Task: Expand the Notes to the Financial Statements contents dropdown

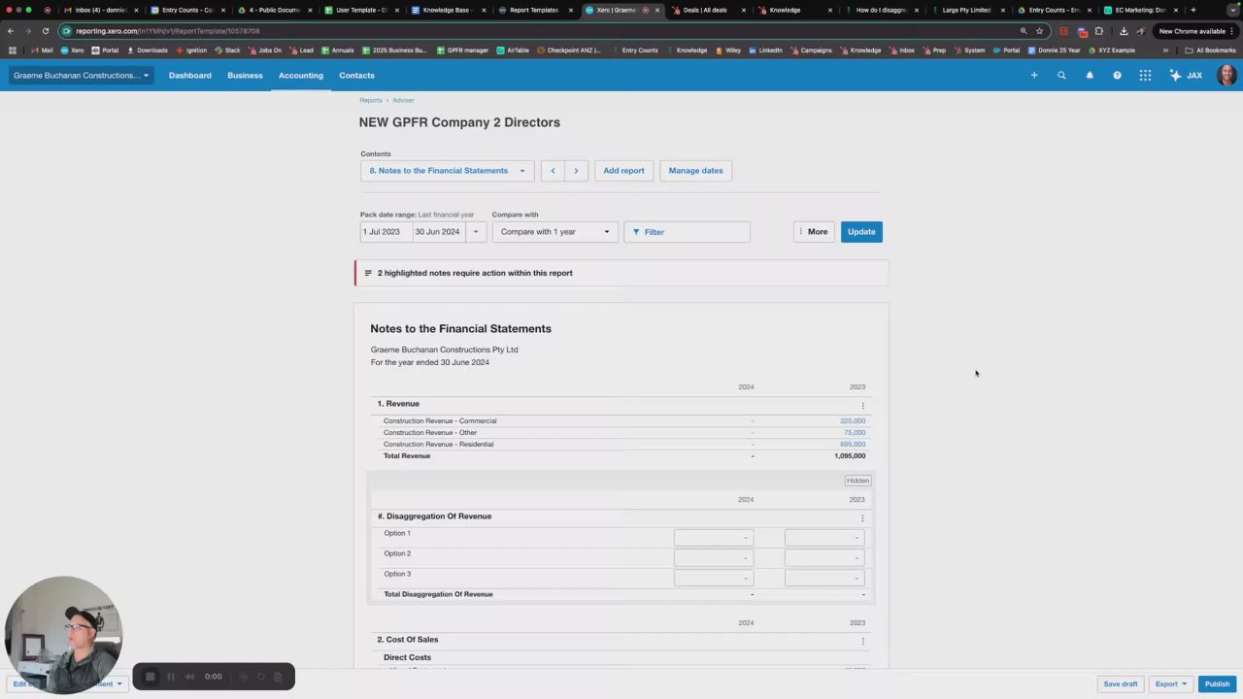Action: coord(448,171)
